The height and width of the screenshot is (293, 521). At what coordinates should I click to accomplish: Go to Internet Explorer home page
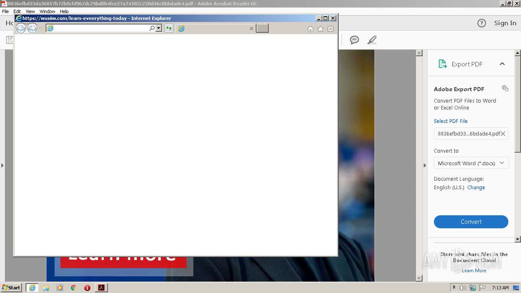click(x=311, y=29)
